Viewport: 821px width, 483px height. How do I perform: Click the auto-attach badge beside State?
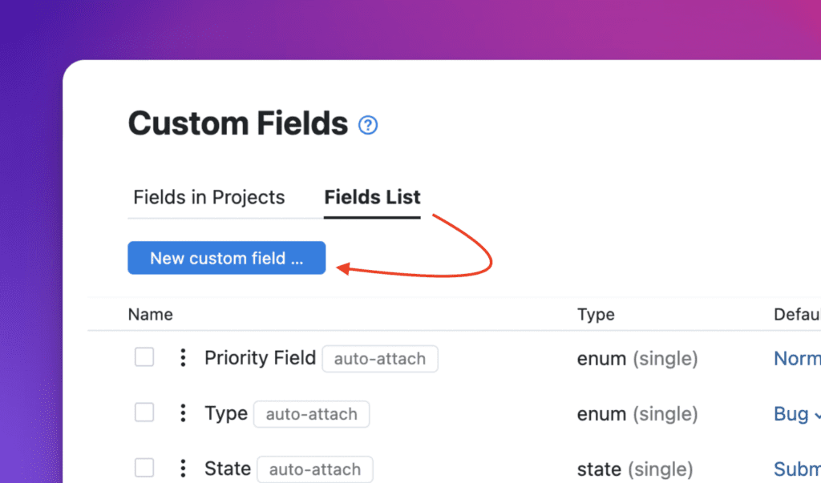(315, 469)
